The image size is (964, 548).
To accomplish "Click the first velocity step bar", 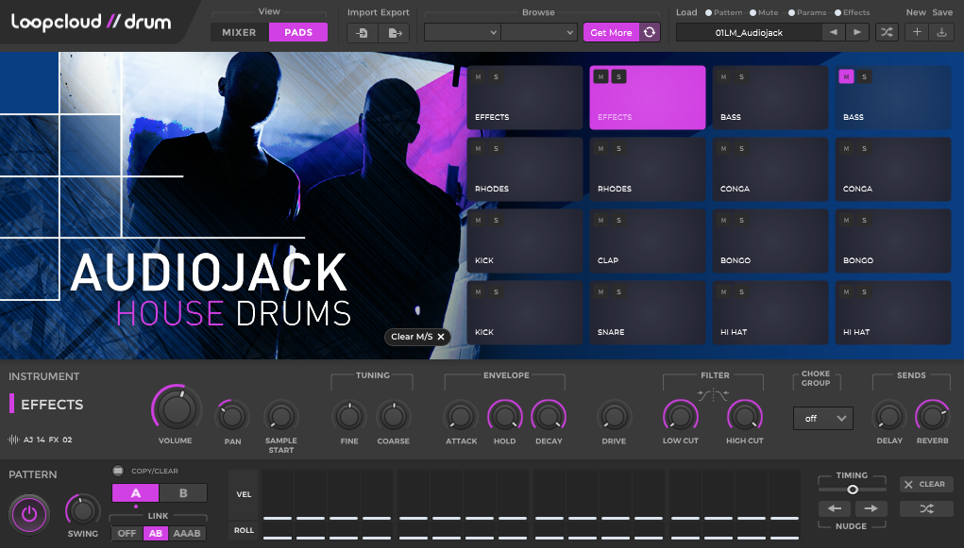I will tap(278, 494).
